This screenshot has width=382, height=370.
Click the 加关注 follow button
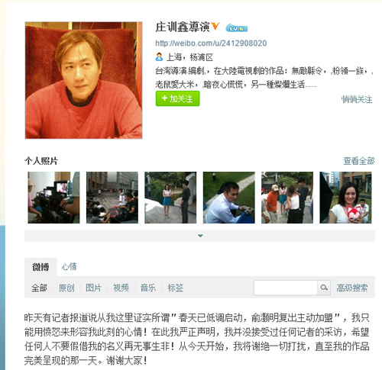[177, 98]
